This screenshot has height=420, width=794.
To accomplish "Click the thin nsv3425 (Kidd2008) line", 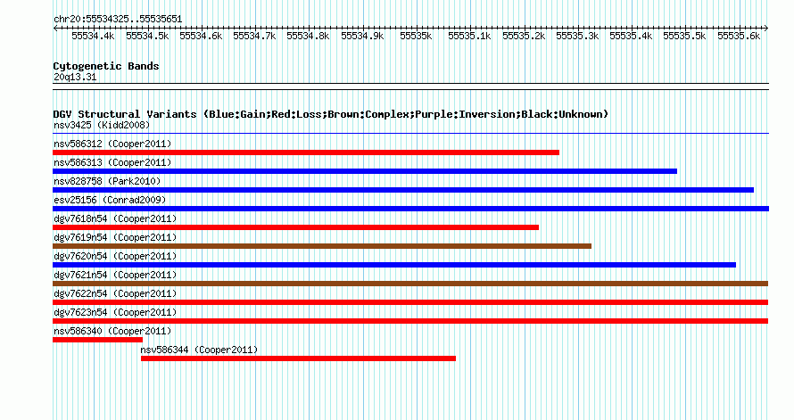I will tap(410, 134).
